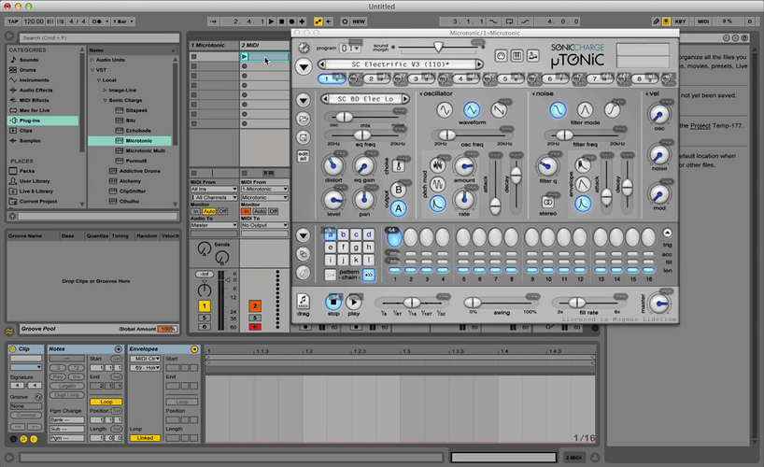Select the Instruments category in the browser
This screenshot has width=764, height=467.
click(x=34, y=80)
